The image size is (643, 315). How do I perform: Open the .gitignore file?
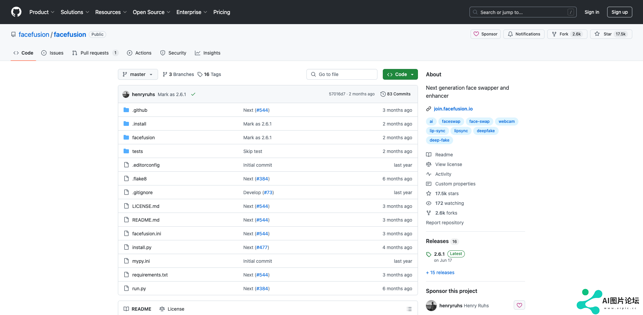tap(142, 192)
